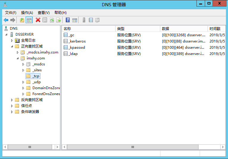Select the _tcp folder in tree

click(x=33, y=76)
